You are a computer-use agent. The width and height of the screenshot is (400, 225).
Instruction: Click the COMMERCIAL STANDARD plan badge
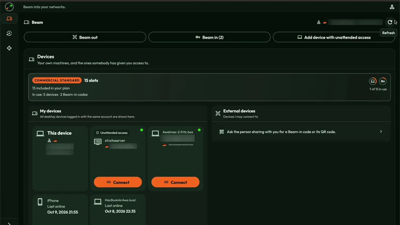[x=57, y=80]
